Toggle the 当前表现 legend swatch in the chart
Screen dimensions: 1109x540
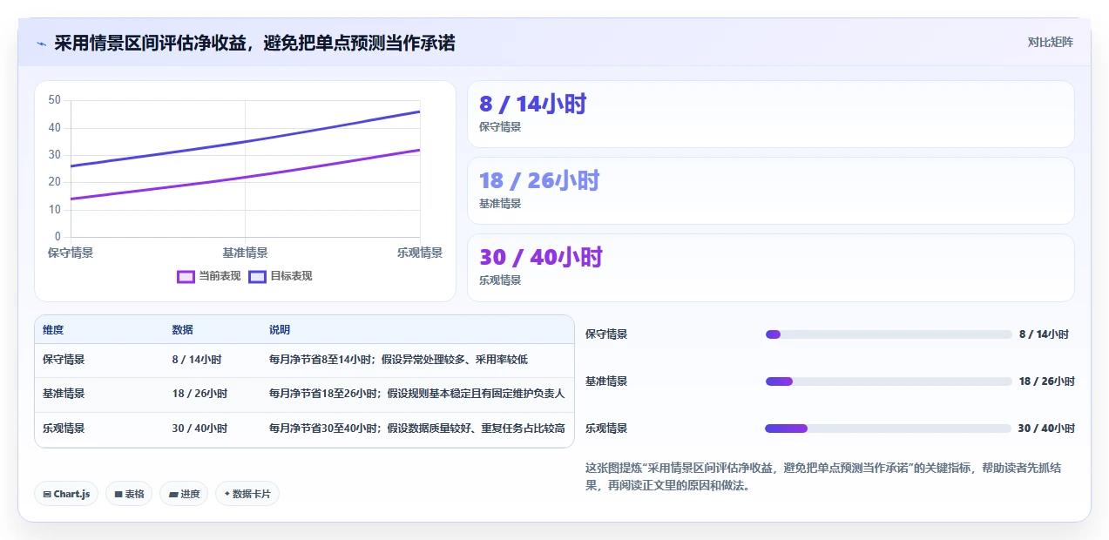click(186, 276)
